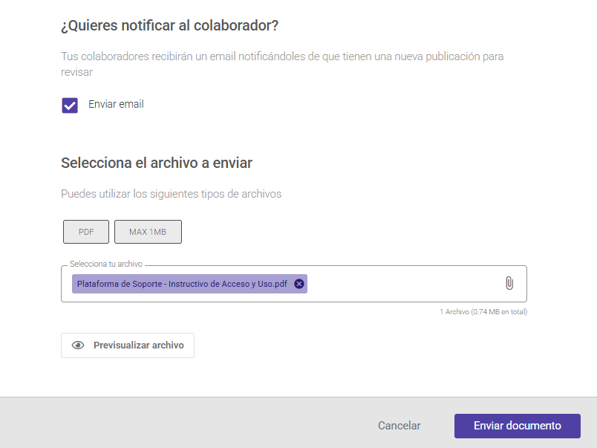This screenshot has width=597, height=448.
Task: Click the 'Tus colaboradores recibirán un email' description
Action: coord(282,64)
